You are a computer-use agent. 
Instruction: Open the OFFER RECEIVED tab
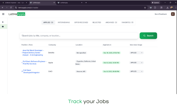pyautogui.click(x=81, y=23)
